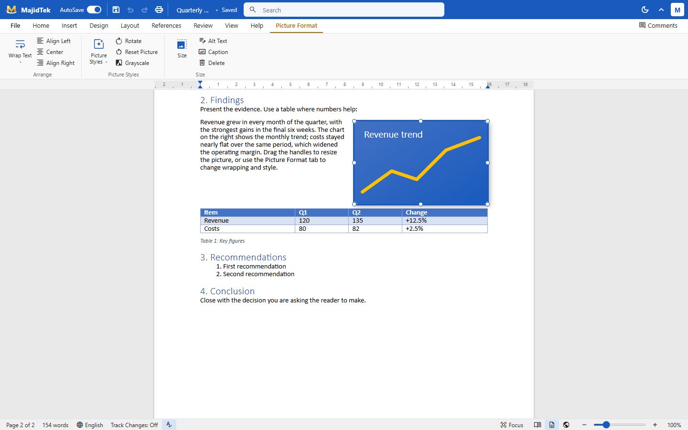Image resolution: width=688 pixels, height=430 pixels.
Task: Reset Picture to original
Action: point(137,52)
